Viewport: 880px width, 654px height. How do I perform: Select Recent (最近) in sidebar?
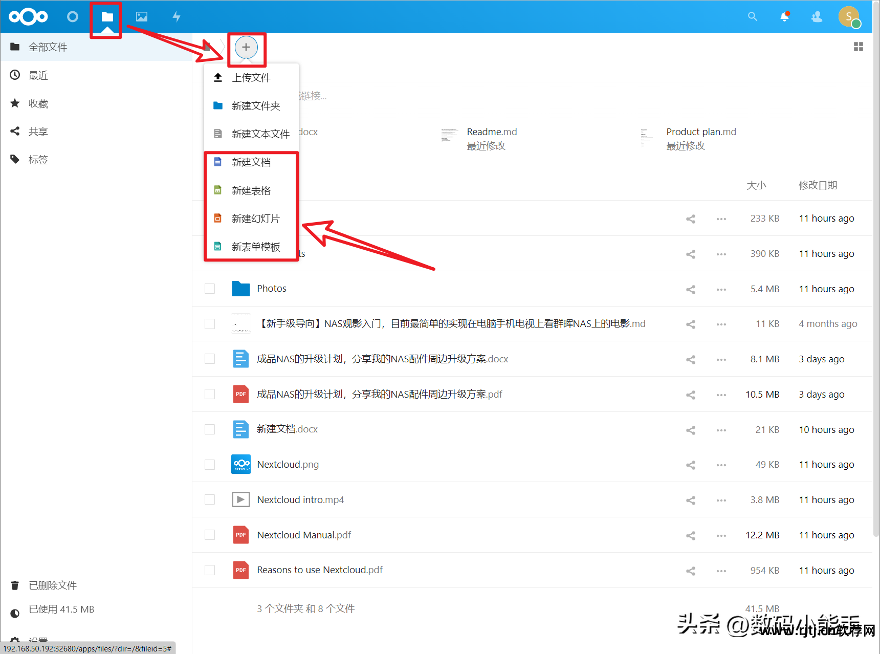point(96,75)
